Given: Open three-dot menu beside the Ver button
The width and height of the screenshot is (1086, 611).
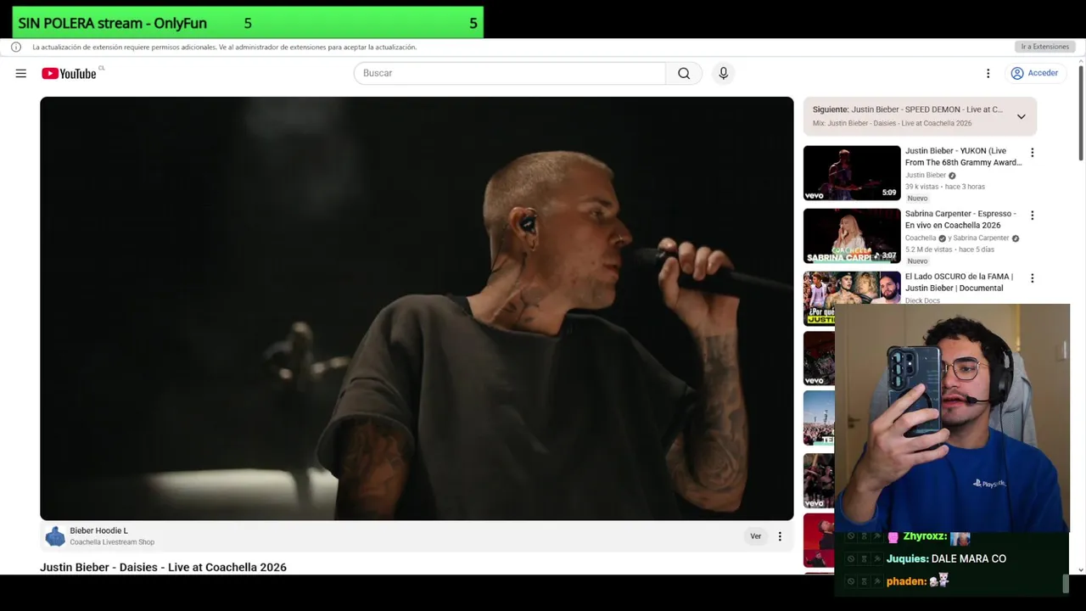Looking at the screenshot, I should click(780, 536).
